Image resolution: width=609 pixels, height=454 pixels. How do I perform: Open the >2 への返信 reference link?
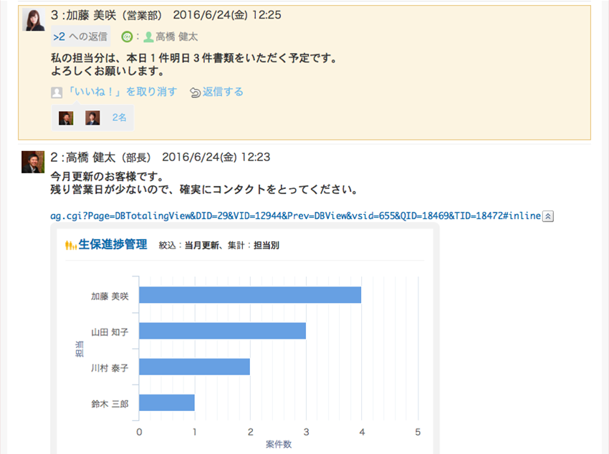click(x=80, y=37)
